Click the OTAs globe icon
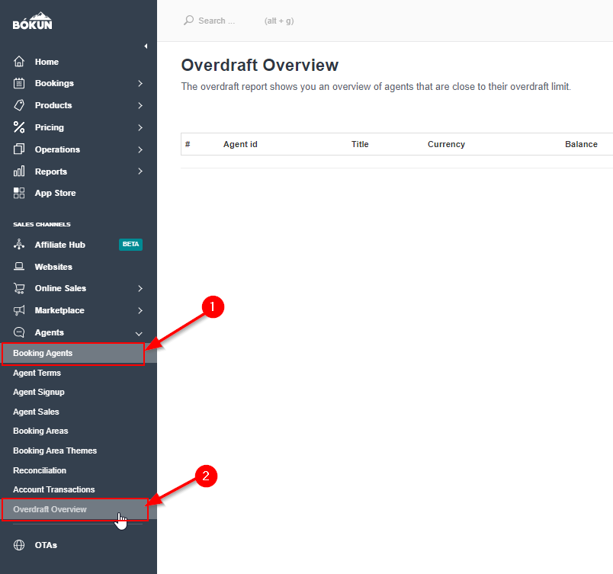613x574 pixels. pos(19,545)
